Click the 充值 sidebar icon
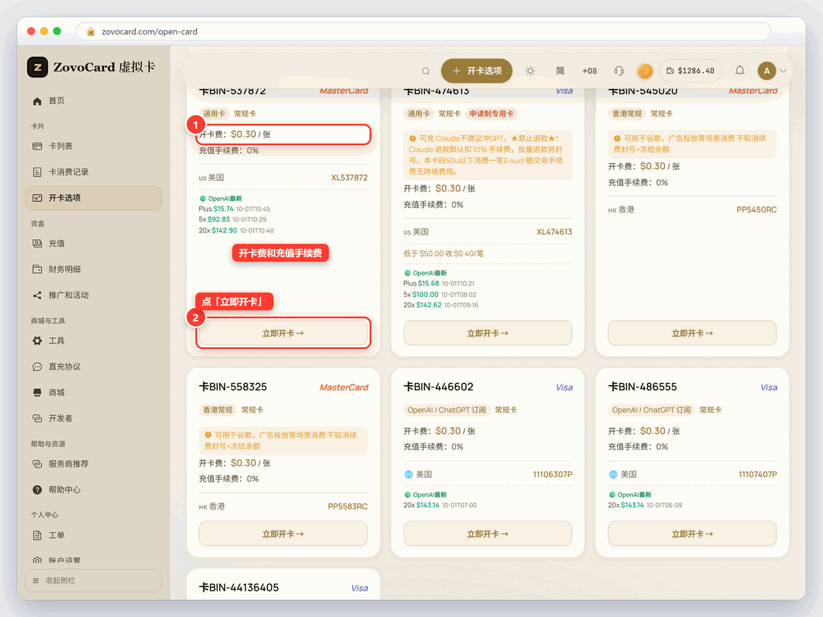This screenshot has width=823, height=617. 37,244
